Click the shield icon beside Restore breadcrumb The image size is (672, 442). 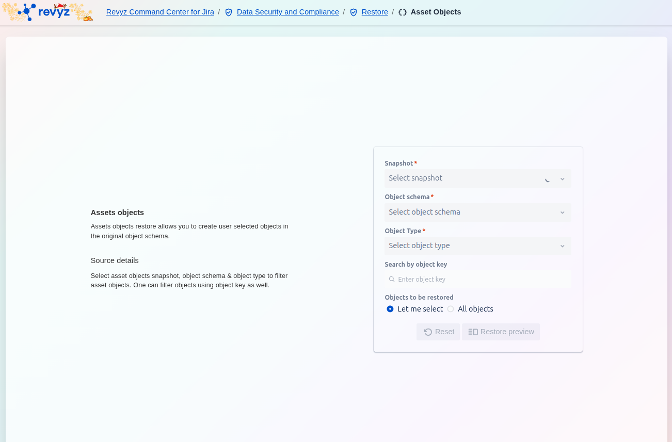click(354, 12)
